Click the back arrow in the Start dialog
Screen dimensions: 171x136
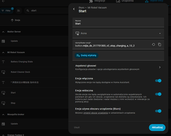(74, 9)
